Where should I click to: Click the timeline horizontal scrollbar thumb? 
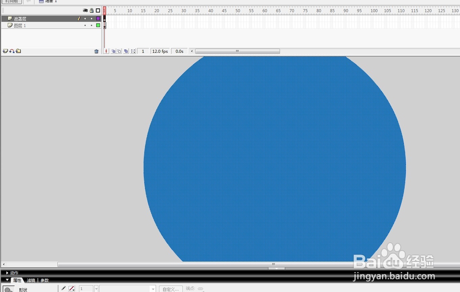237,51
